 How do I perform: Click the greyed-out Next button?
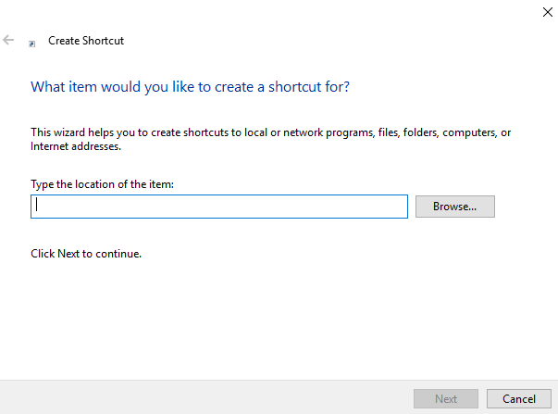[x=446, y=398]
